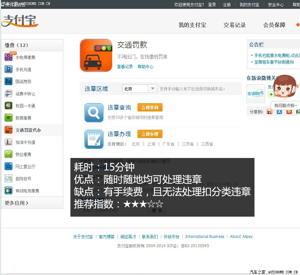
Task: Select the 物业缴费 house icon
Action: [x=9, y=154]
